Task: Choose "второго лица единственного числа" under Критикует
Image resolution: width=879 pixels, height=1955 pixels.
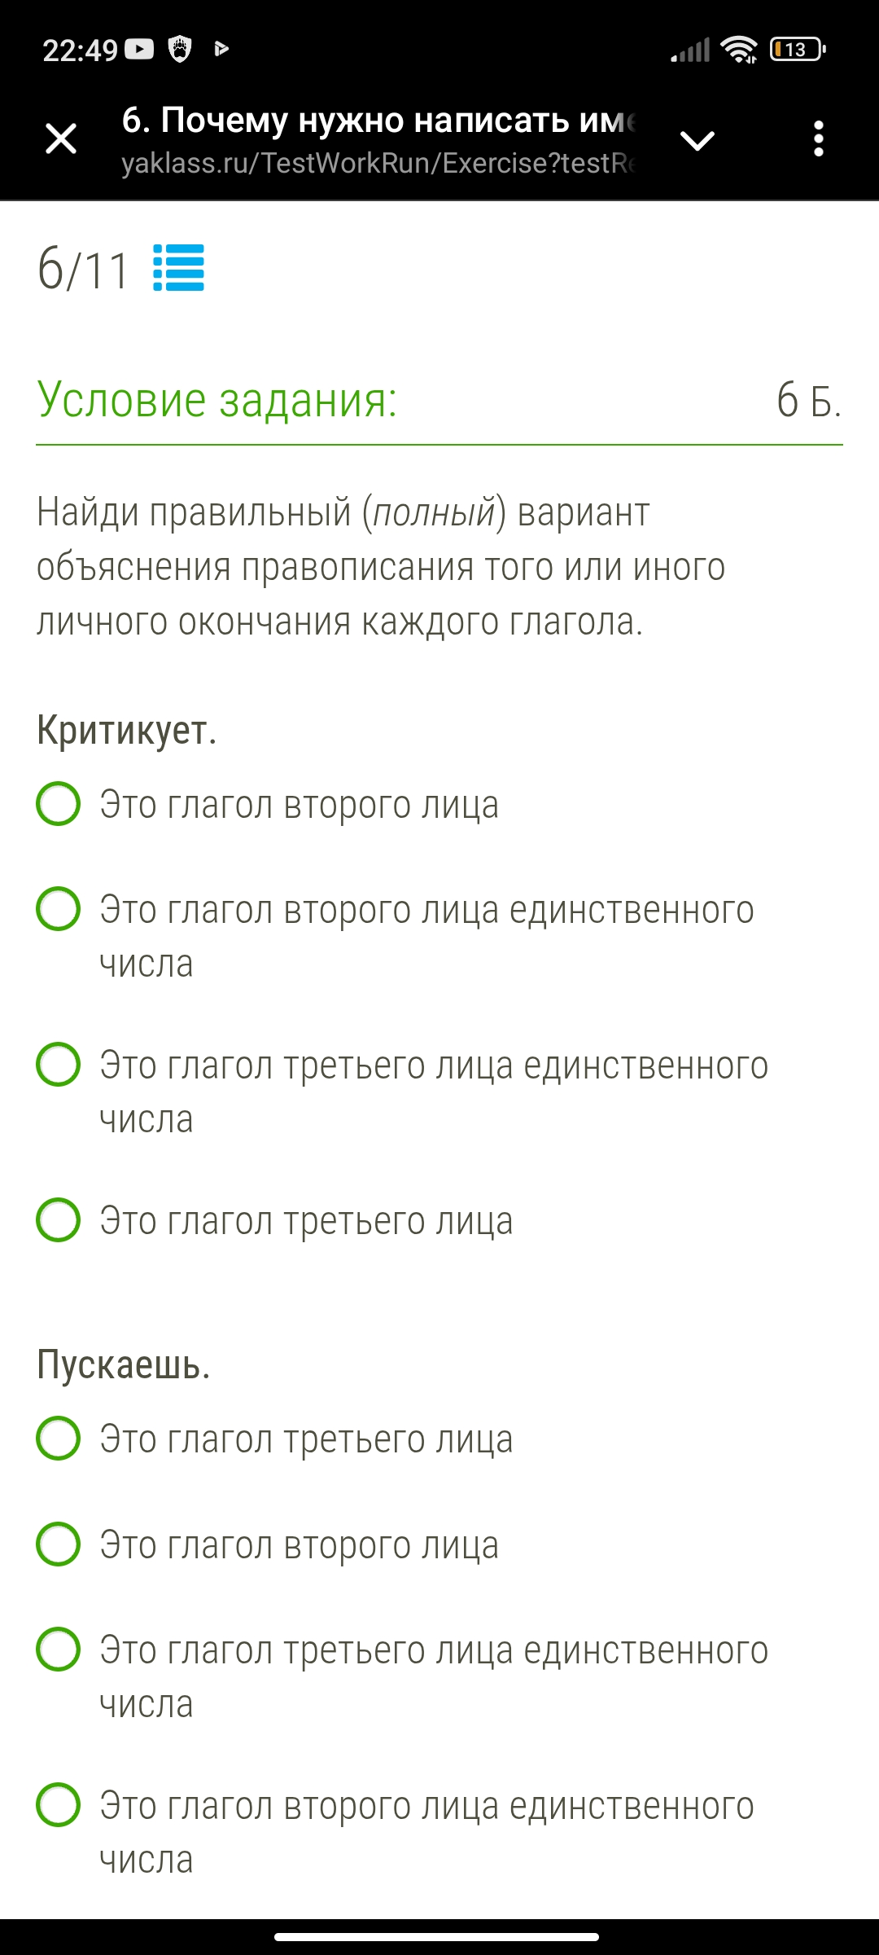Action: pyautogui.click(x=59, y=909)
